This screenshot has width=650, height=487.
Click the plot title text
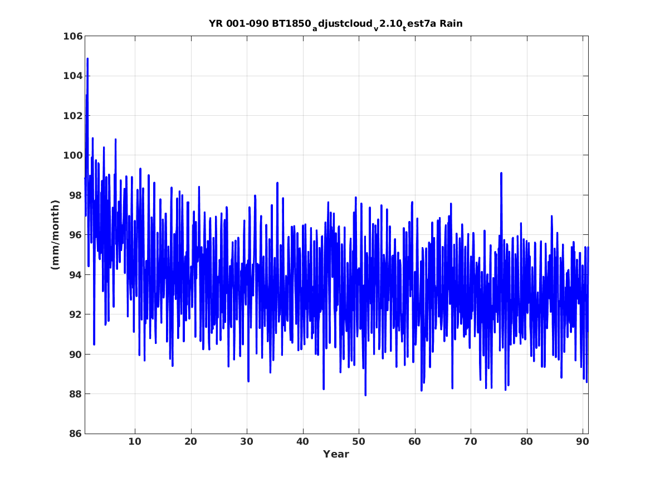click(336, 24)
